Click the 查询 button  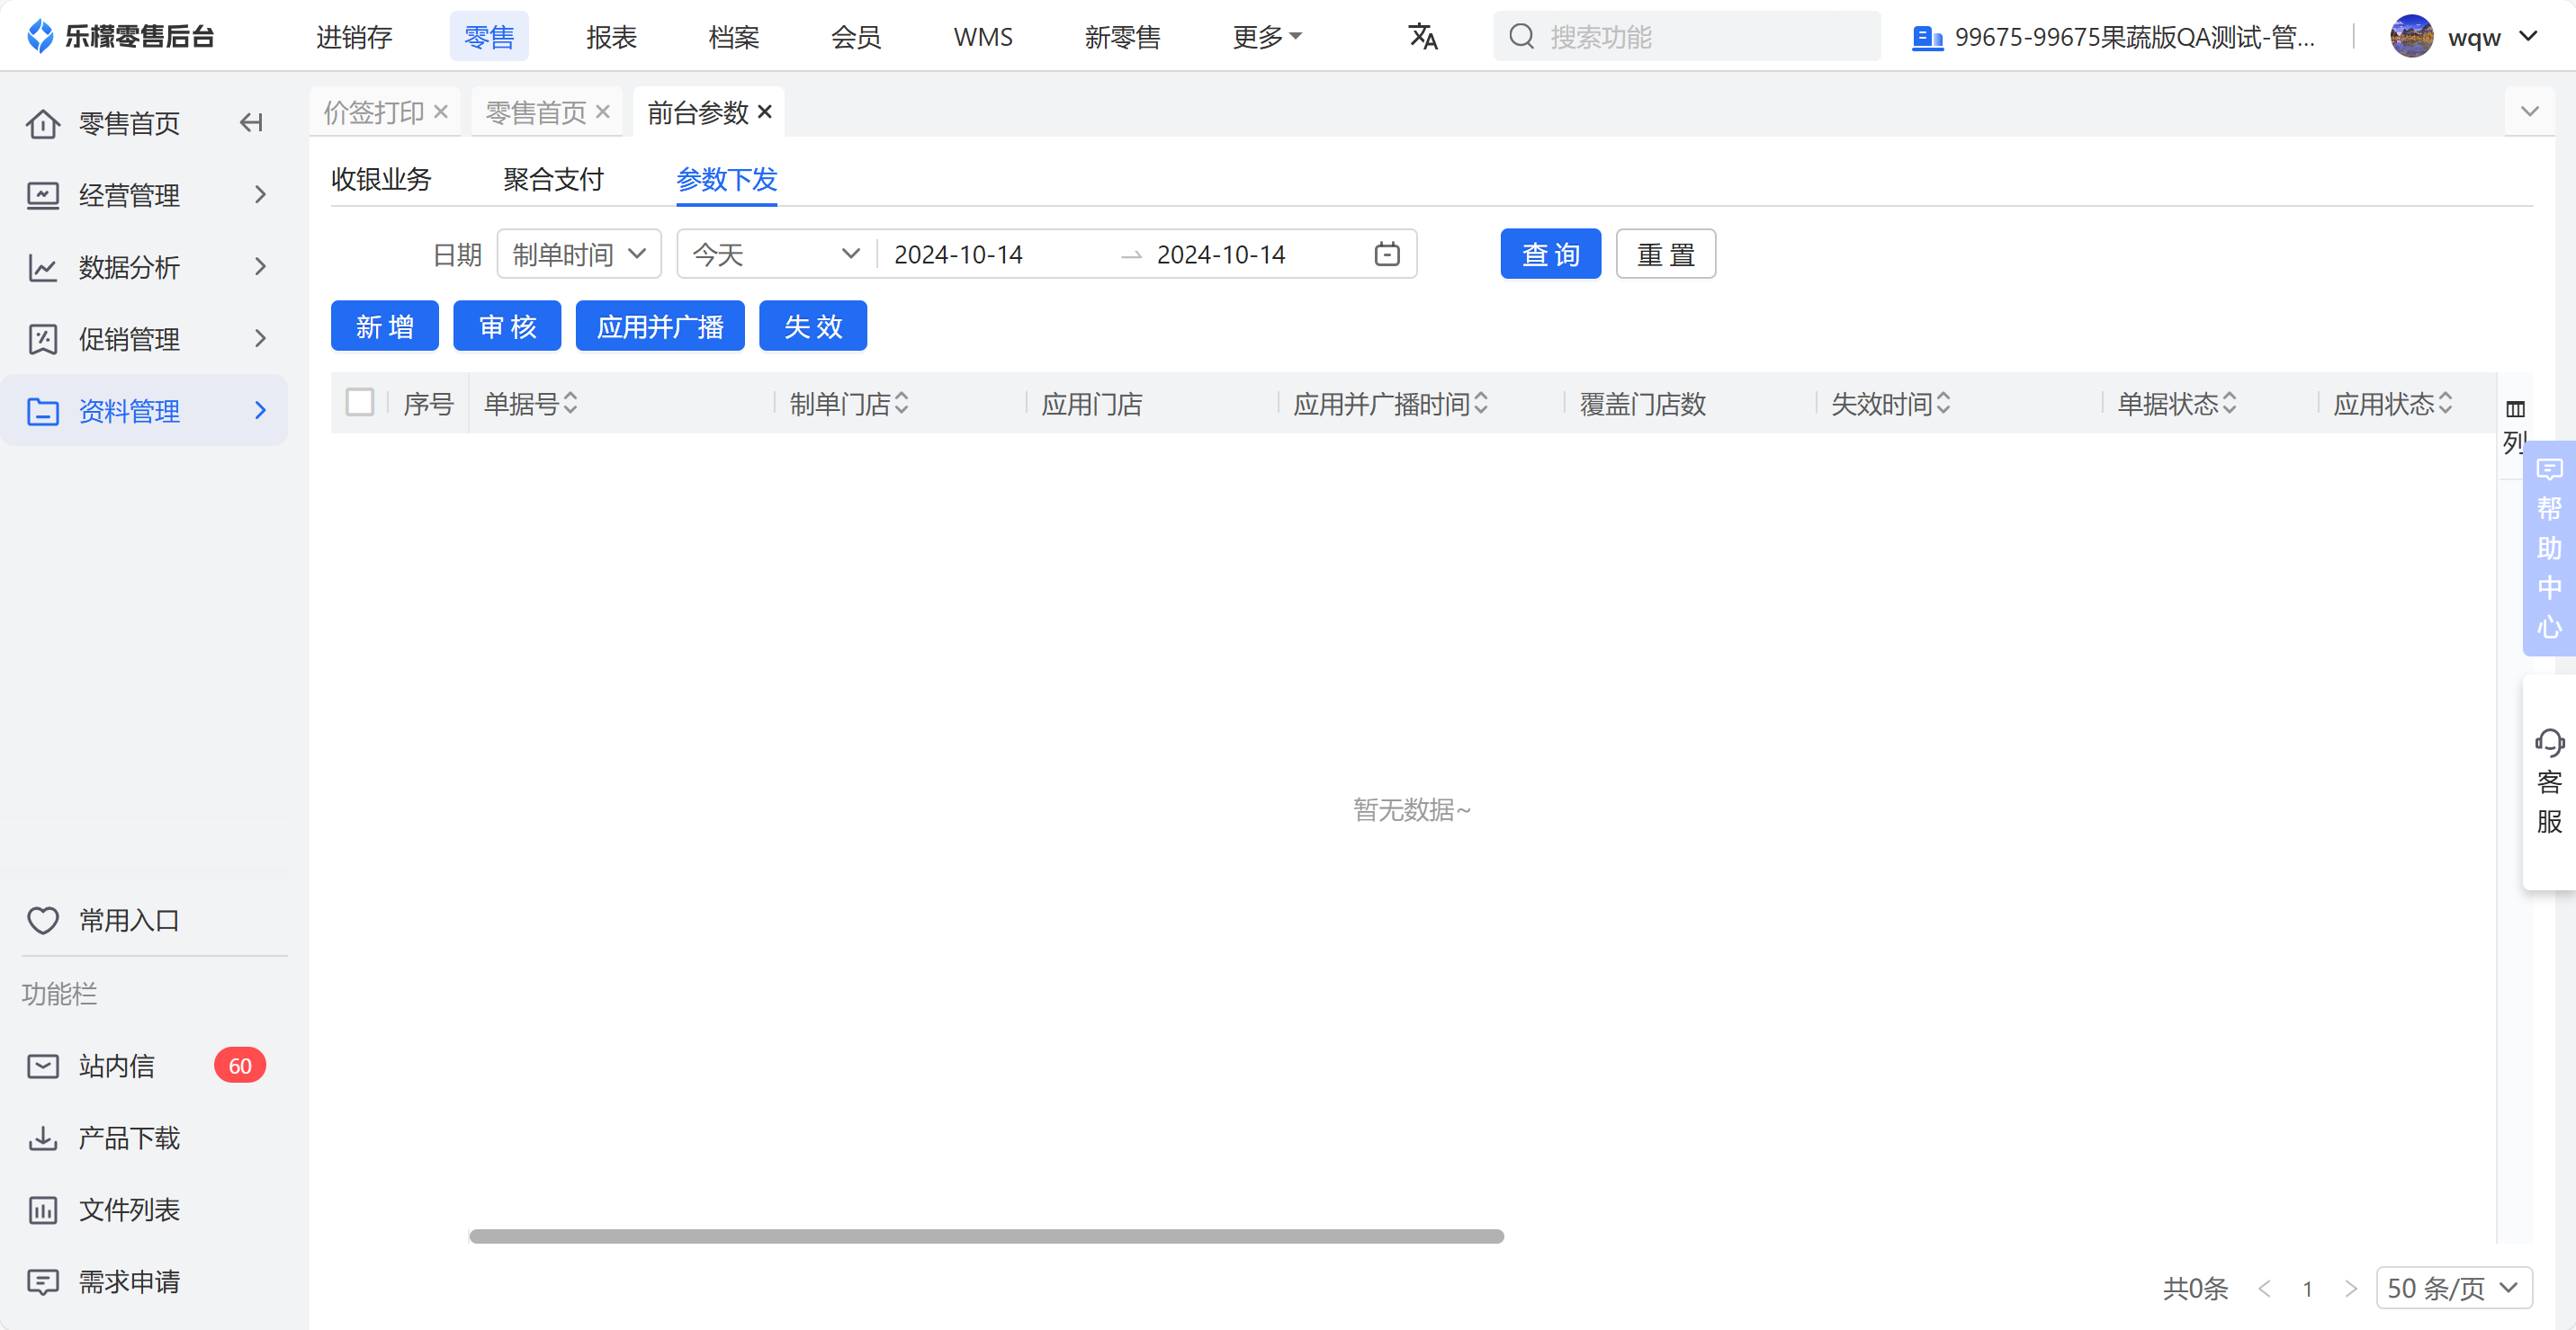(1550, 254)
